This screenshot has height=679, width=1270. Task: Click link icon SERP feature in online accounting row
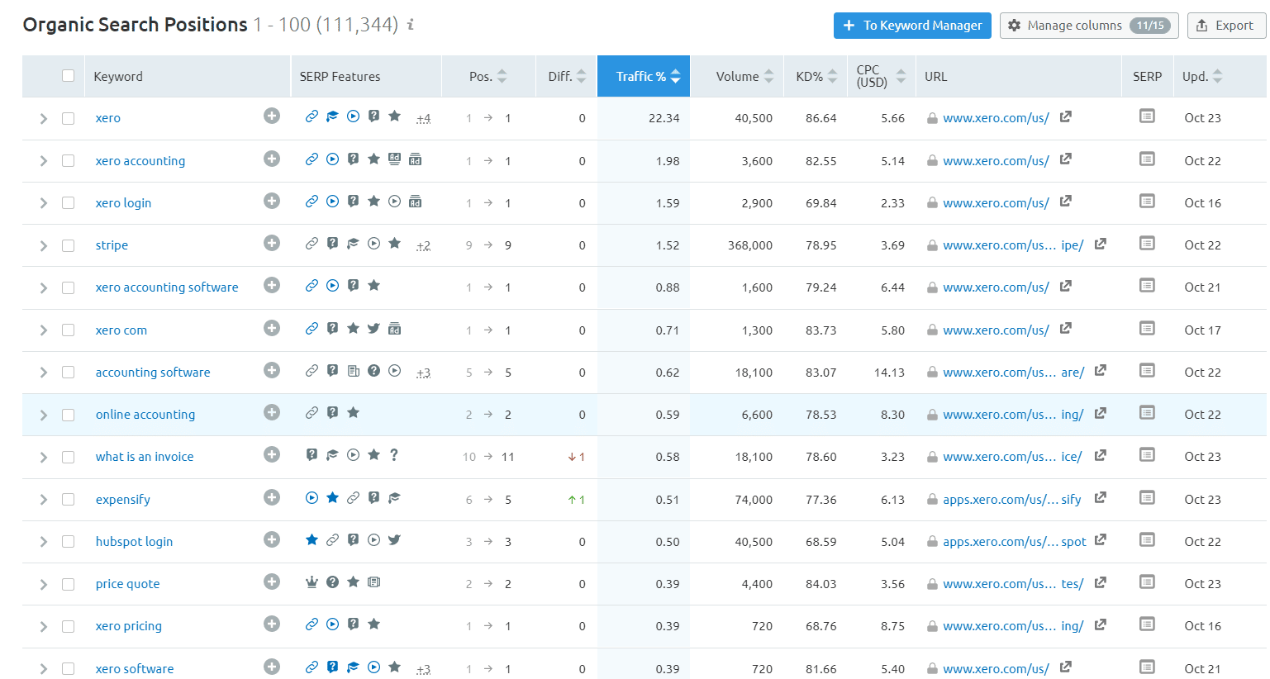tap(312, 413)
